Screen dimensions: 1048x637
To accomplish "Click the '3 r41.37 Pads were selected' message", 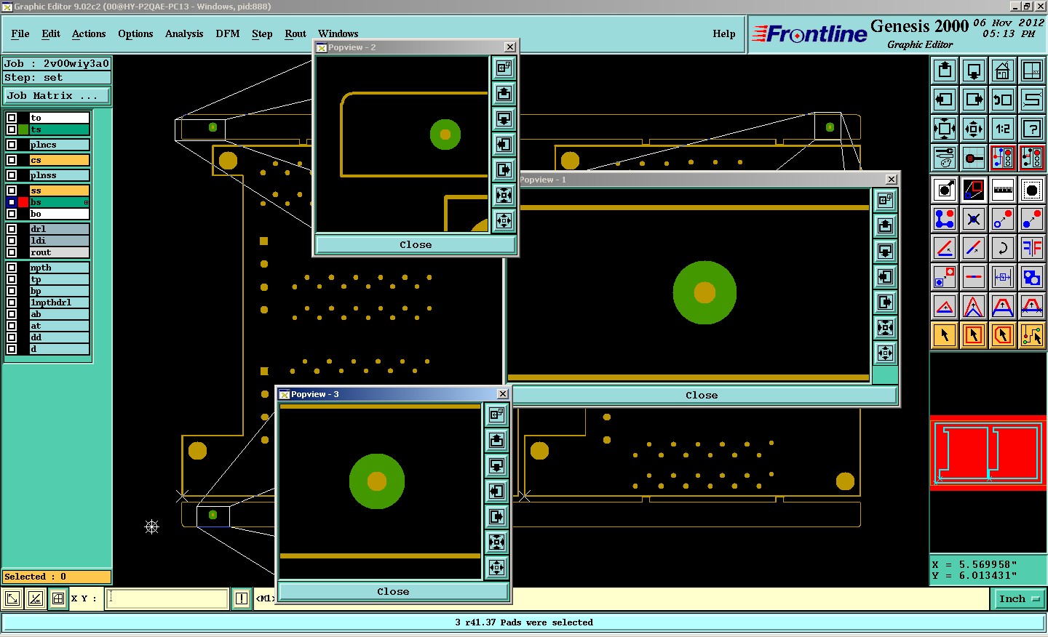I will (524, 622).
